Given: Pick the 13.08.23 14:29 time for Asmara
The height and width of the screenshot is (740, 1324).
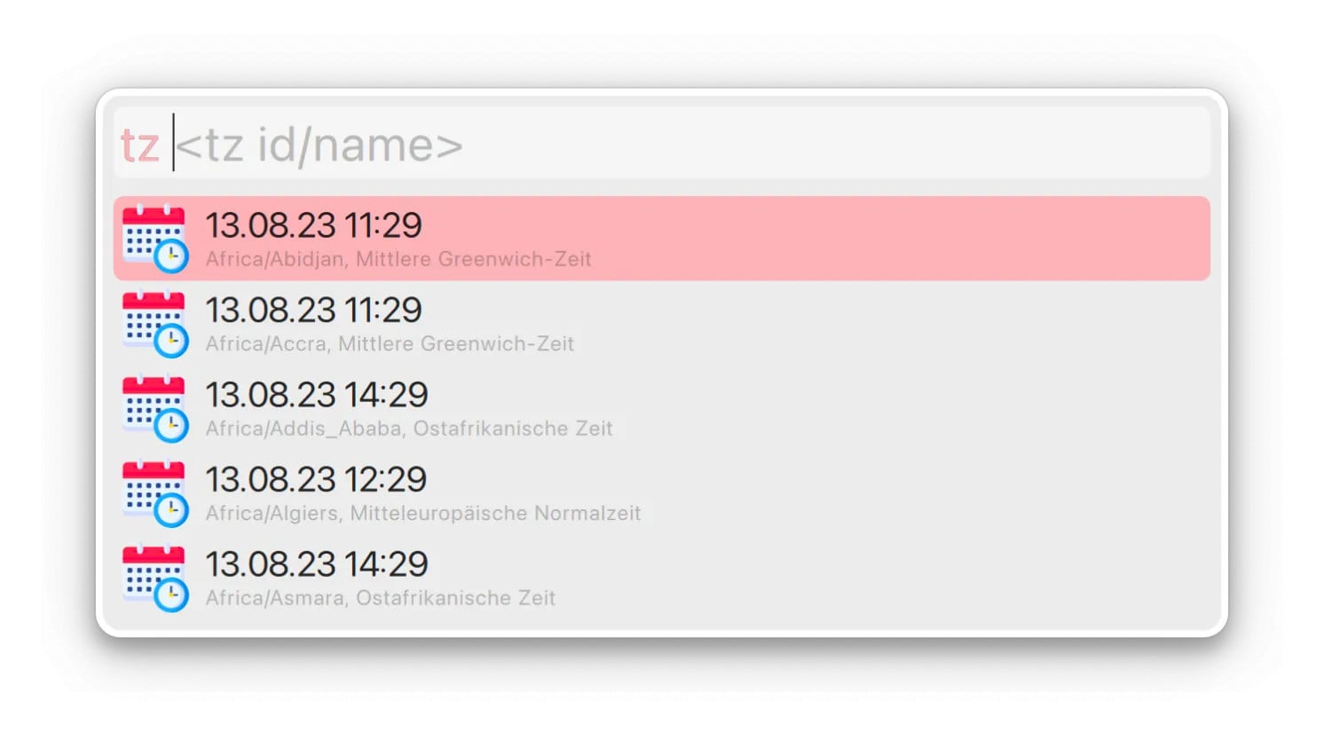Looking at the screenshot, I should click(317, 564).
